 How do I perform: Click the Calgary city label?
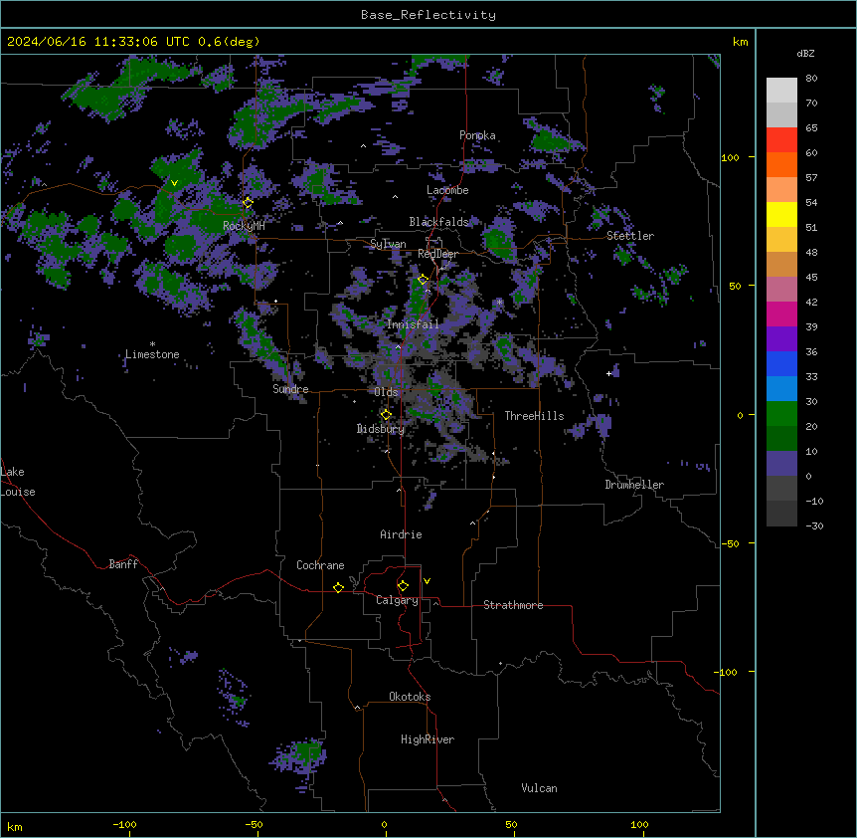(x=397, y=600)
